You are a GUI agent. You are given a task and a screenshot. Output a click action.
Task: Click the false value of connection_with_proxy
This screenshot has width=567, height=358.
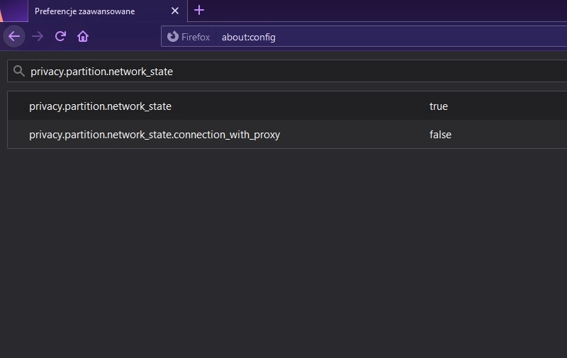(x=440, y=135)
